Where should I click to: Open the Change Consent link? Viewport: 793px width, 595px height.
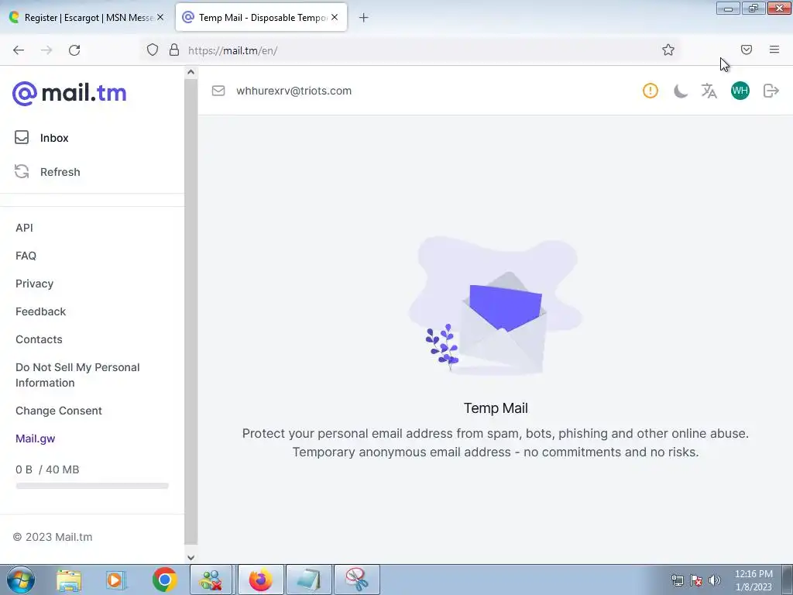(59, 411)
